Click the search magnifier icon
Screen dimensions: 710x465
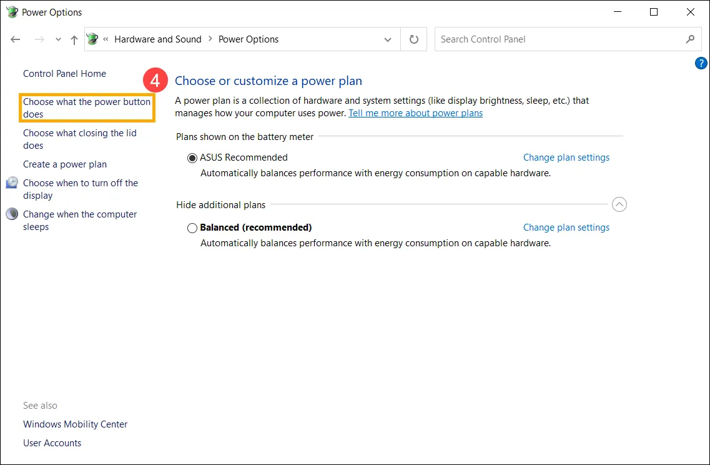[691, 39]
